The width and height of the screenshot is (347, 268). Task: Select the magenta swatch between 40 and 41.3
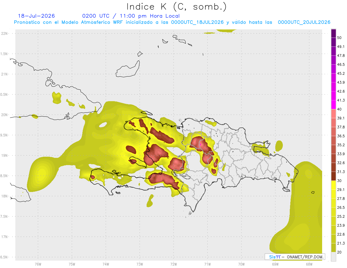point(333,105)
